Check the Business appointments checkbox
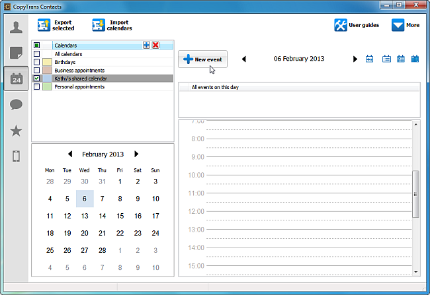 pos(37,71)
